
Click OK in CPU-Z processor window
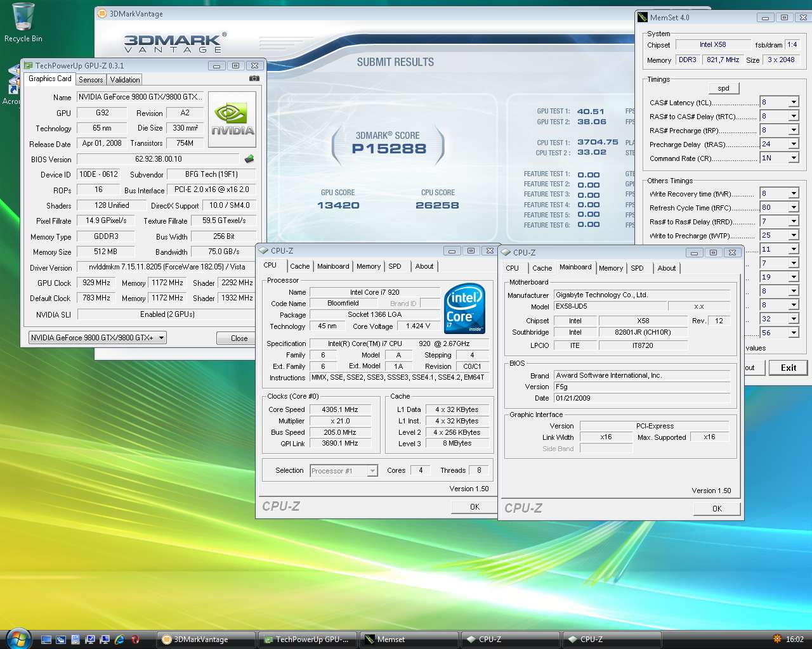tap(475, 507)
